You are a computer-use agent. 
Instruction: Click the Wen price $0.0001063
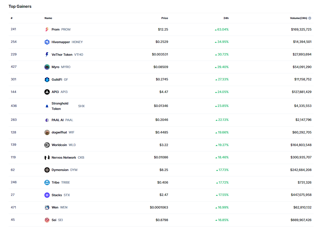click(x=159, y=207)
